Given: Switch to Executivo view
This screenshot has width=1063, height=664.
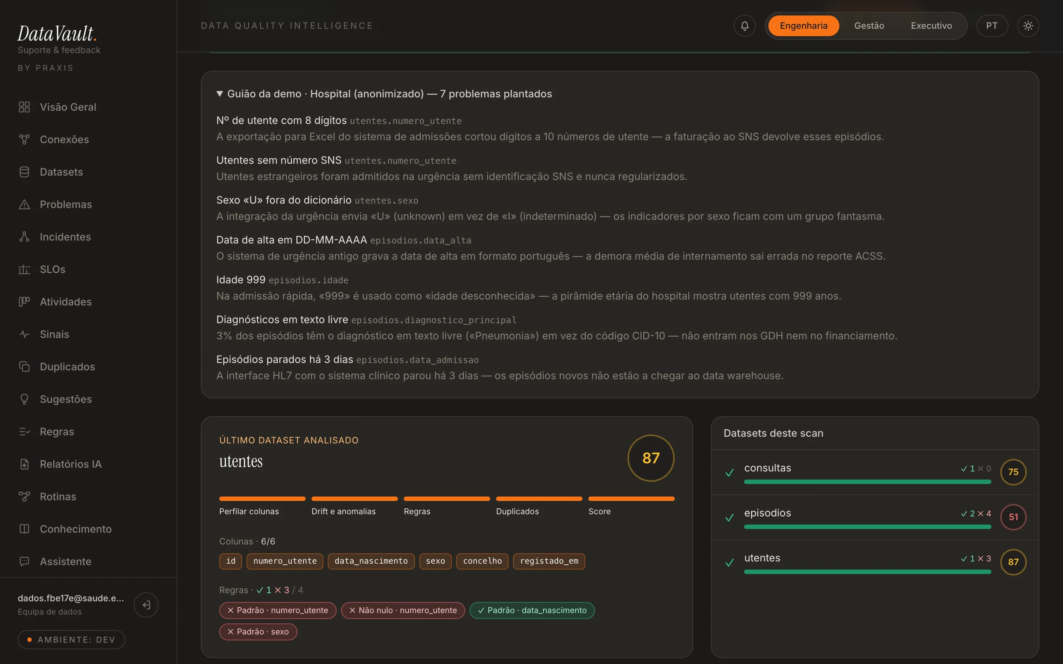Looking at the screenshot, I should pyautogui.click(x=931, y=26).
